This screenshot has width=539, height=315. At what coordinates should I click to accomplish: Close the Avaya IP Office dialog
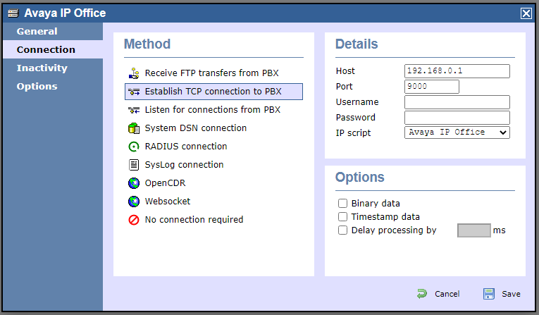526,13
